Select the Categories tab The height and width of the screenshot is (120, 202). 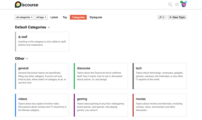pos(78,17)
